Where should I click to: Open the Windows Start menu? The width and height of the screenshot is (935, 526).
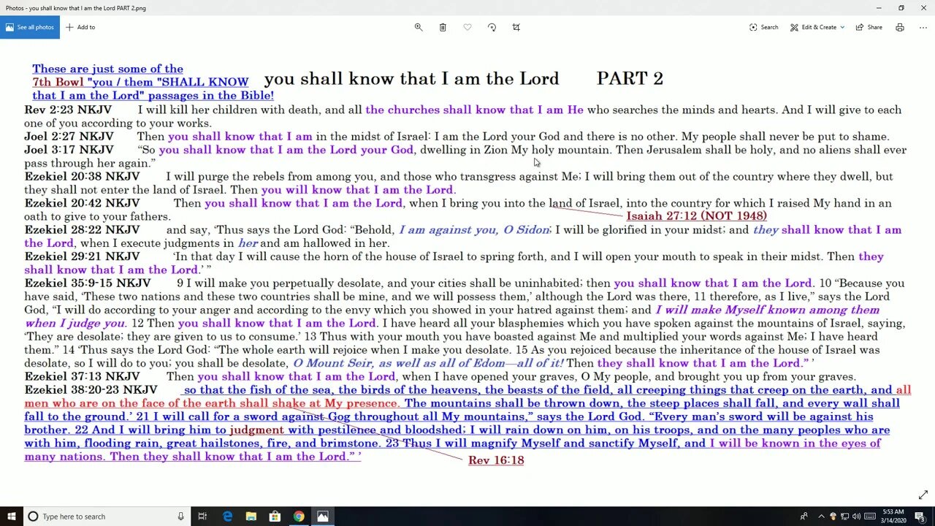pos(11,517)
